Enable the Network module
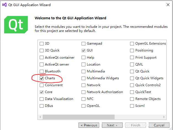 point(83,85)
